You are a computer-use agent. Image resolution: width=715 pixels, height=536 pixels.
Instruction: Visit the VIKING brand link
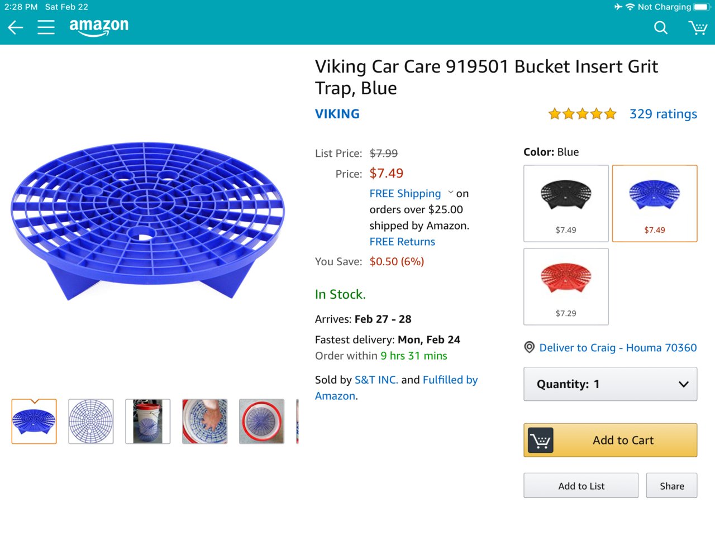[337, 114]
